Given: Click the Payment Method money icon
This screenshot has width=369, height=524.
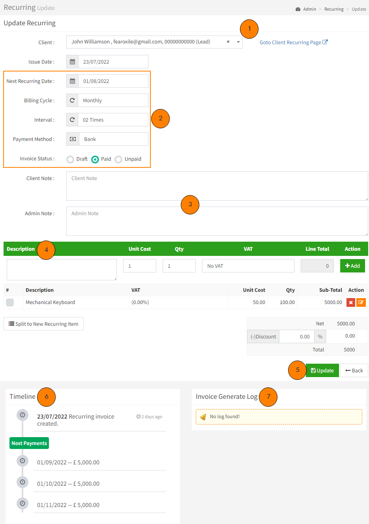Looking at the screenshot, I should tap(73, 139).
